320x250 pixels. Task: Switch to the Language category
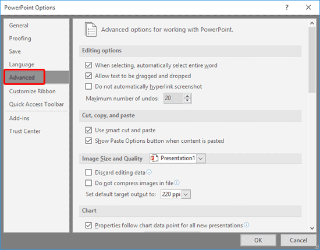tap(36, 64)
